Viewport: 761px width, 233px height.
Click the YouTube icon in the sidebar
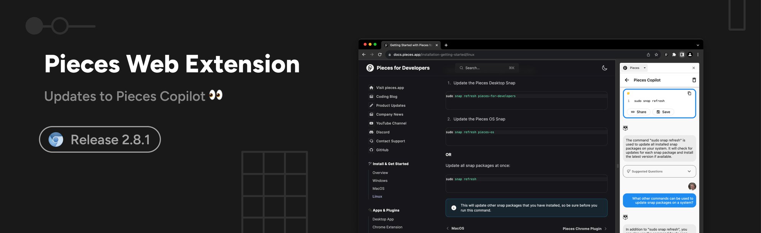pos(371,124)
